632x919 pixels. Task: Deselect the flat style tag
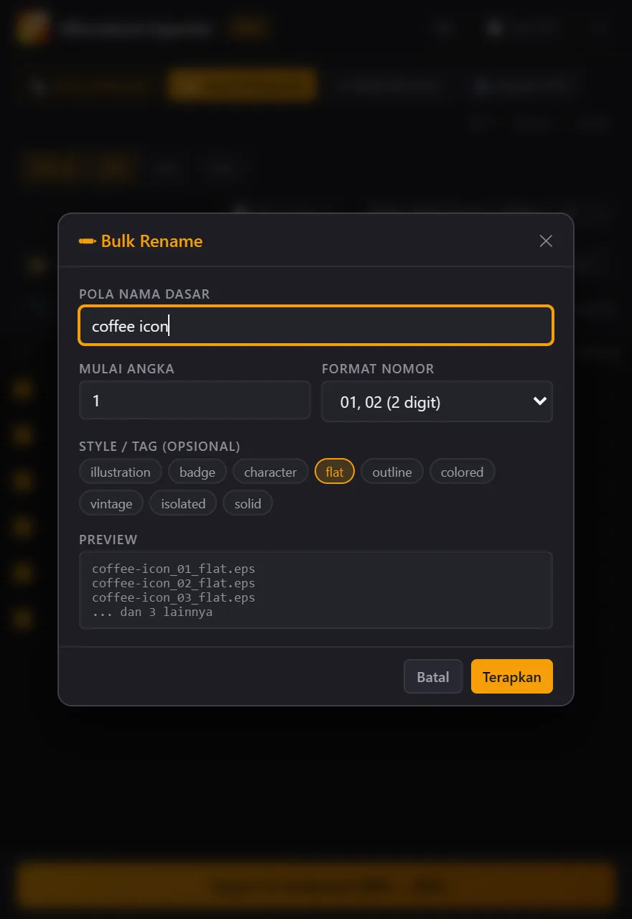[x=335, y=472]
